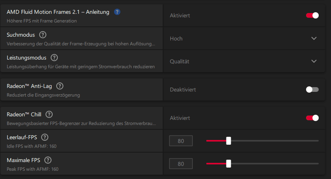Screen dimensions: 331x179
Task: Click the help icon next to Leerlauf-FPS
Action: (45, 137)
